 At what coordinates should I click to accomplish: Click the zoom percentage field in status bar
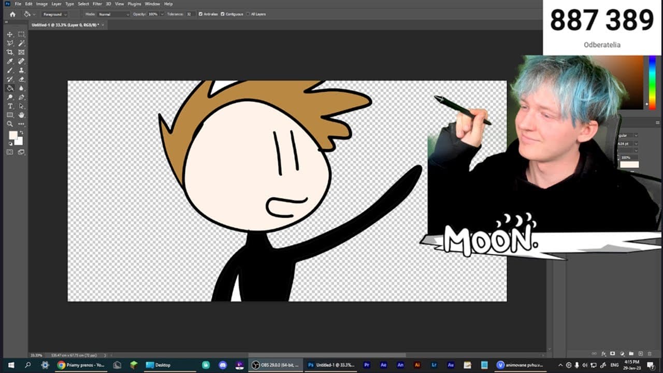(x=36, y=355)
